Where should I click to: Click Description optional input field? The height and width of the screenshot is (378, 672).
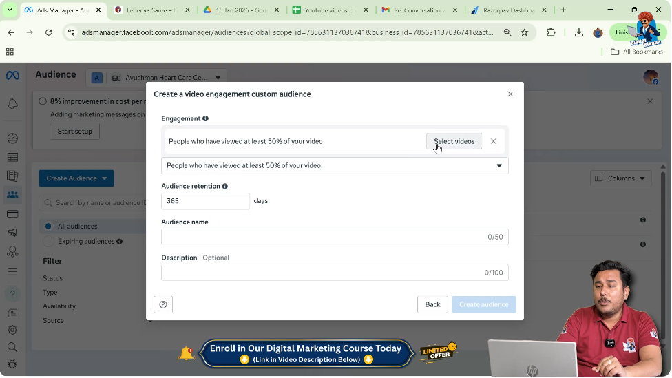click(335, 273)
